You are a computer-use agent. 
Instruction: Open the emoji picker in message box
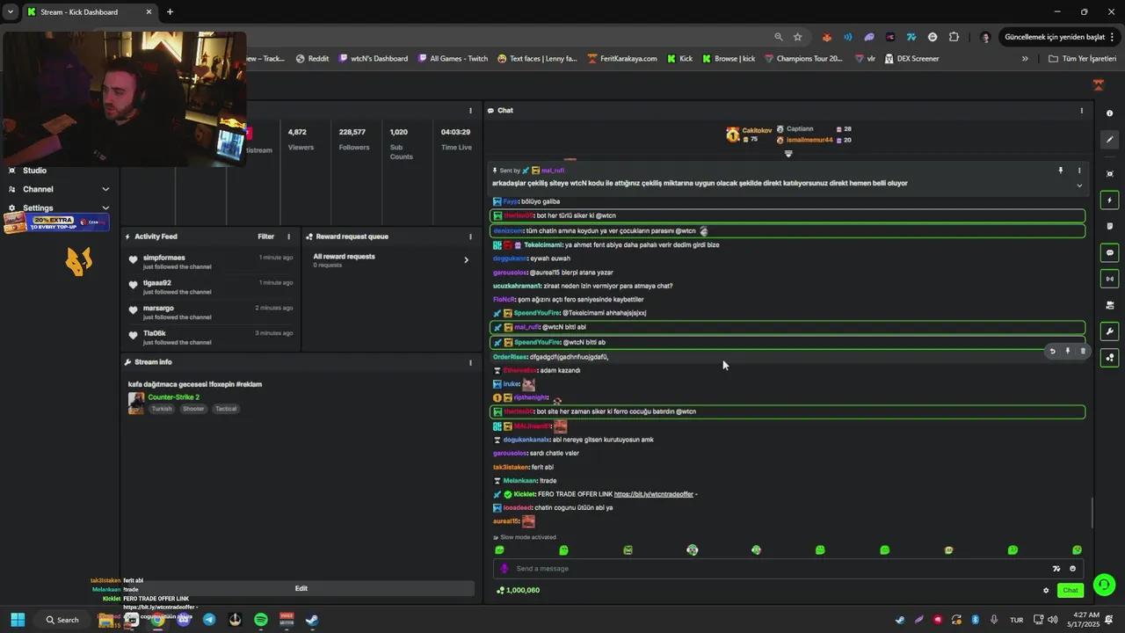pos(1072,569)
